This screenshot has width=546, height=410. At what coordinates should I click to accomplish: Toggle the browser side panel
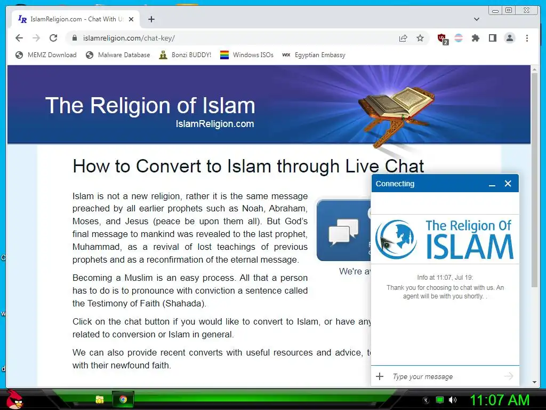click(x=492, y=38)
